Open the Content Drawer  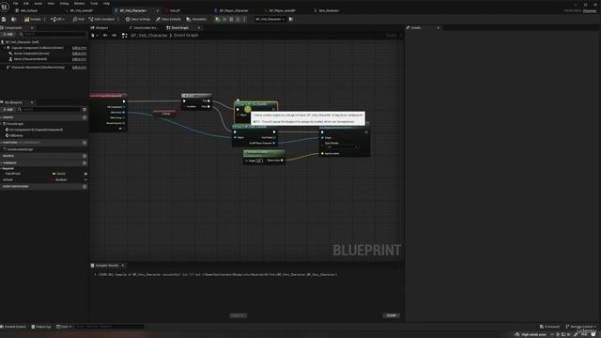[x=13, y=327]
